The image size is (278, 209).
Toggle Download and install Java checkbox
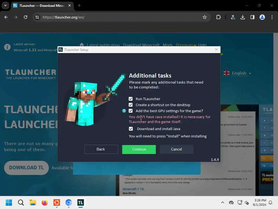click(x=131, y=129)
